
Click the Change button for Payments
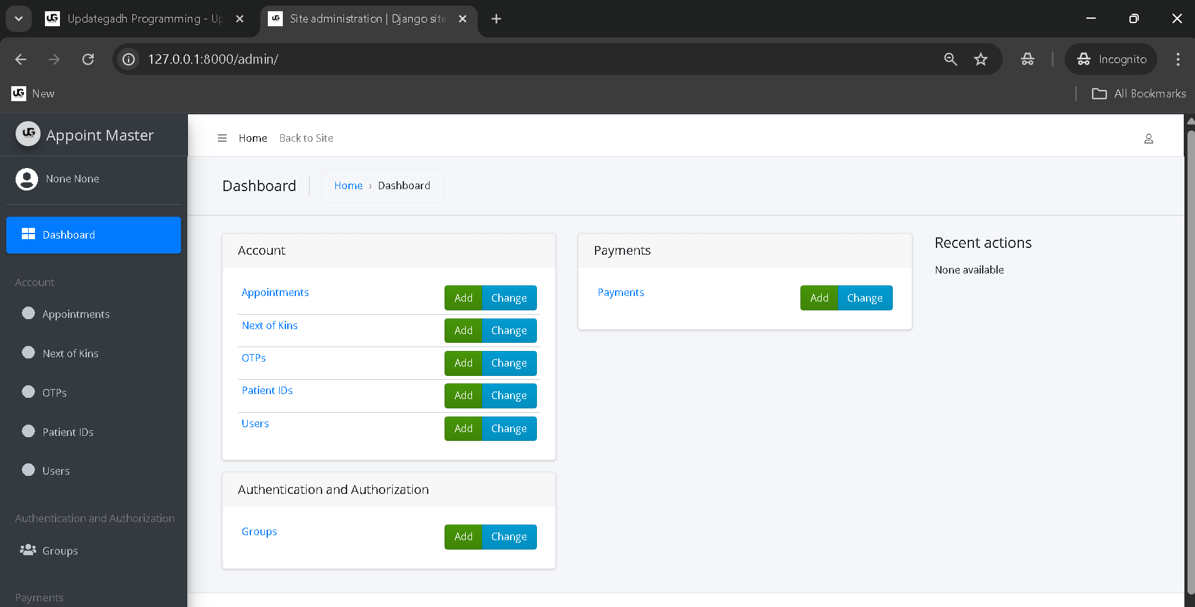tap(864, 298)
